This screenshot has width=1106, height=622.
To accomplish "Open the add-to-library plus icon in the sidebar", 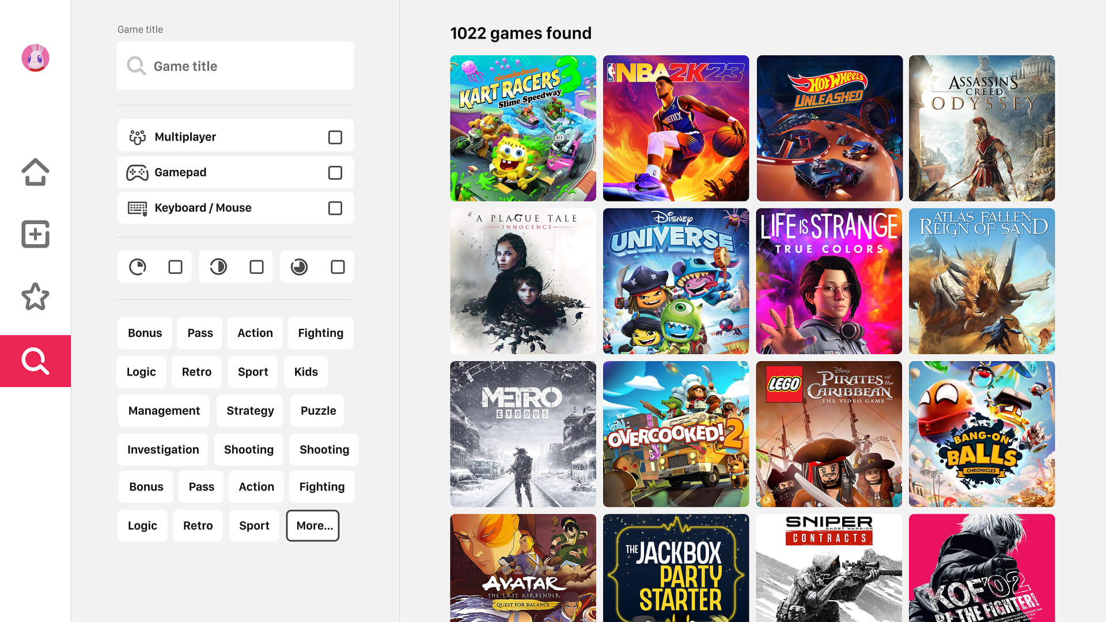I will pos(35,234).
